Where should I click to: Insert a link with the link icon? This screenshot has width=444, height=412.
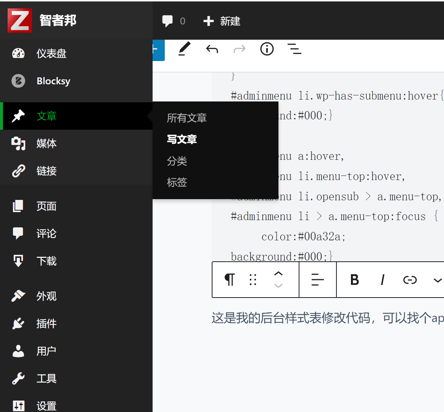point(410,280)
